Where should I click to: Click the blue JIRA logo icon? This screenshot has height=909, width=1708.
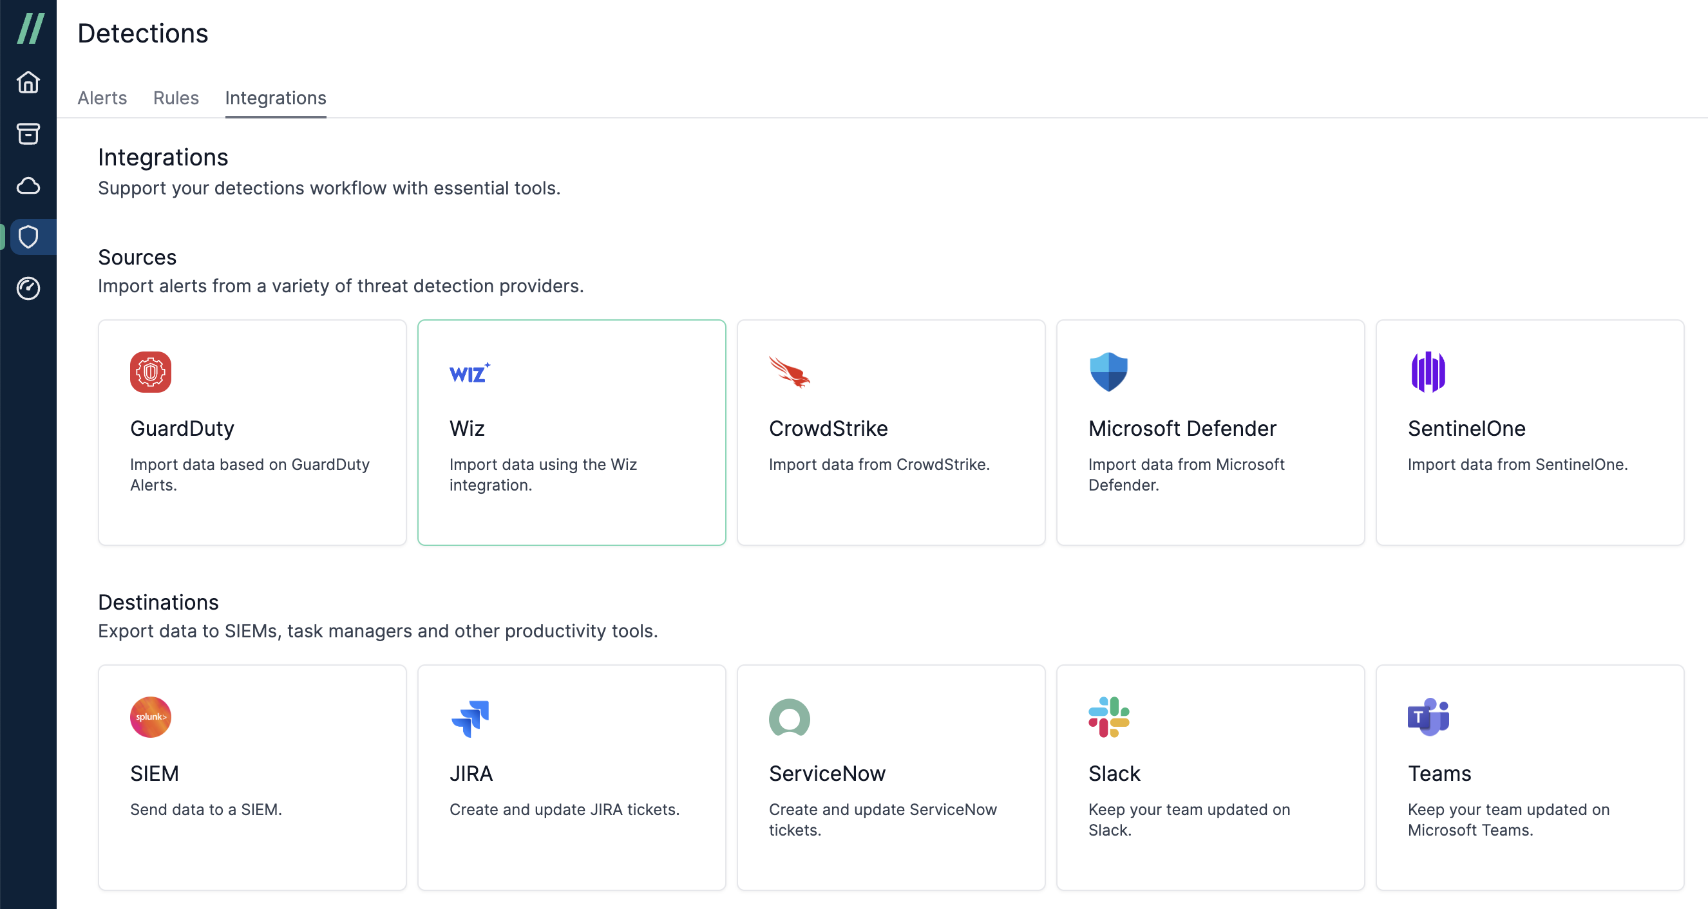click(x=470, y=718)
